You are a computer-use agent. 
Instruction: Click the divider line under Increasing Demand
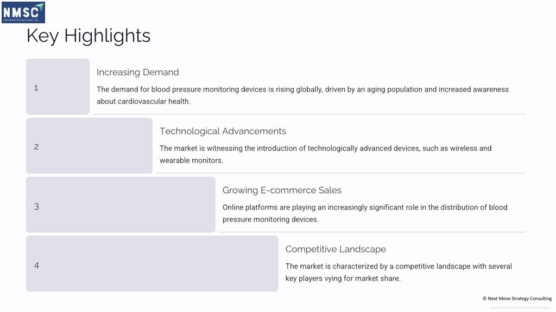click(x=309, y=114)
